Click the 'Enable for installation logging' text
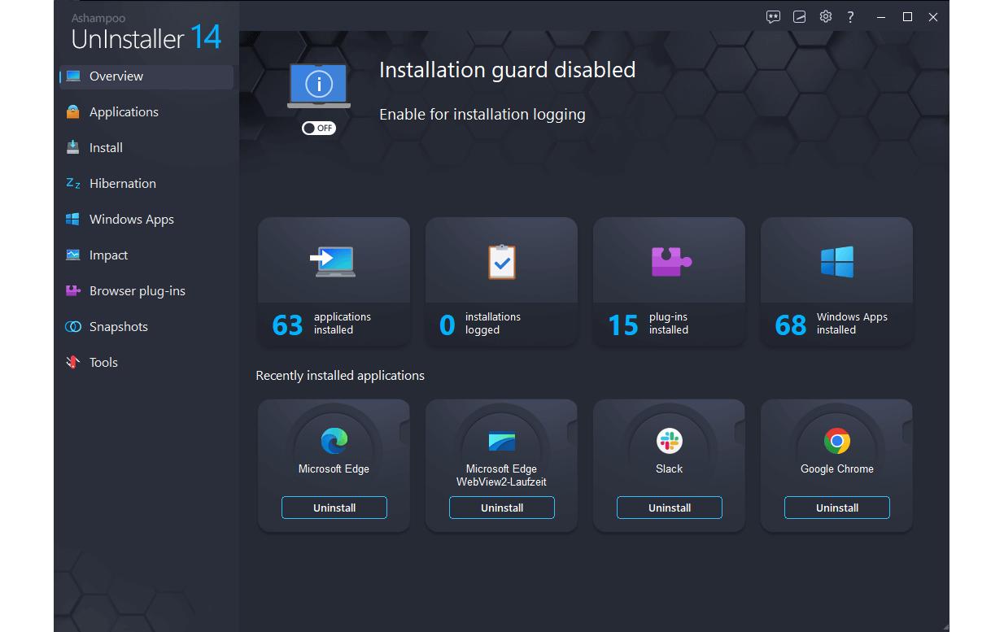 pos(482,115)
